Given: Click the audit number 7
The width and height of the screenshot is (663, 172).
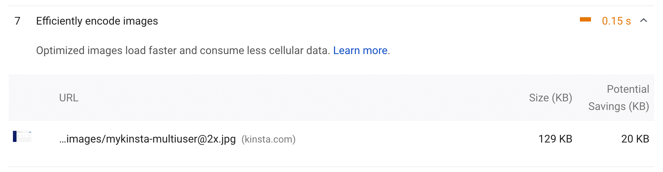Looking at the screenshot, I should pyautogui.click(x=18, y=21).
